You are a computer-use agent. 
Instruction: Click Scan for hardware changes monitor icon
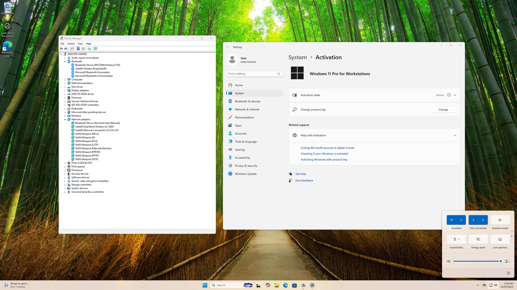(95, 49)
